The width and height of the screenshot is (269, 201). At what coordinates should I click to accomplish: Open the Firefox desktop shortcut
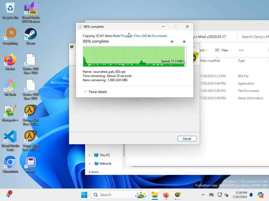click(x=10, y=62)
